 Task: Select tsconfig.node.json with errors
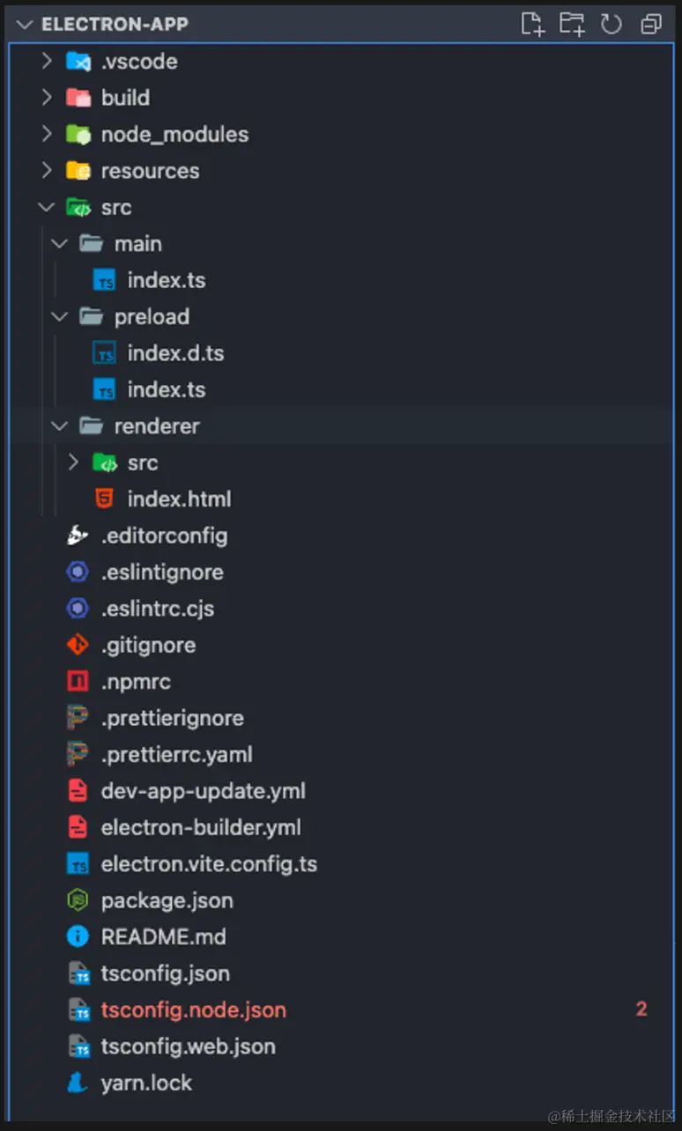[193, 1010]
